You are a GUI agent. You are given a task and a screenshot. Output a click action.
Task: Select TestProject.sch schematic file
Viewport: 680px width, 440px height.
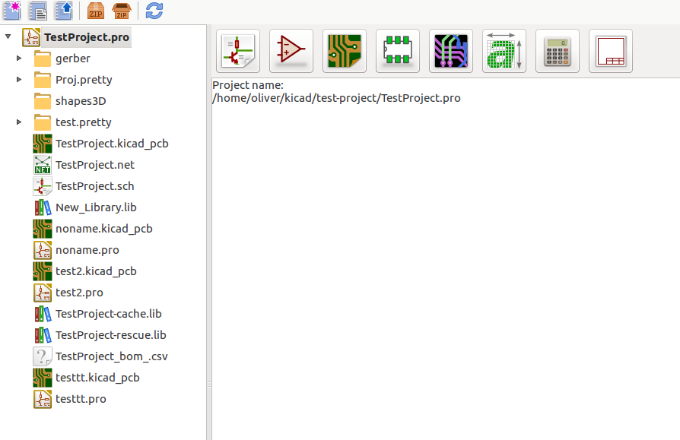coord(94,185)
